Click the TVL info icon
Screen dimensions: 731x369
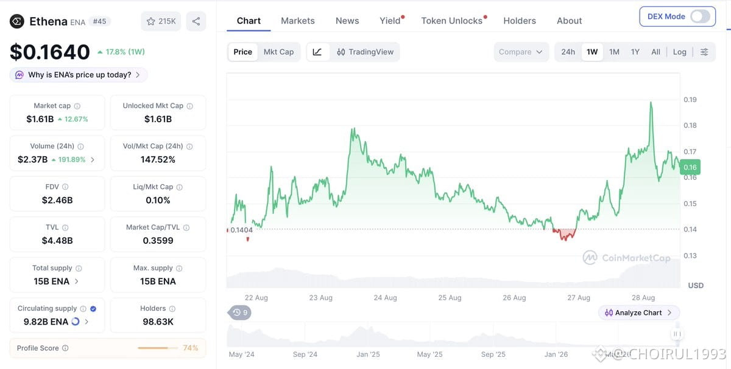(x=65, y=227)
